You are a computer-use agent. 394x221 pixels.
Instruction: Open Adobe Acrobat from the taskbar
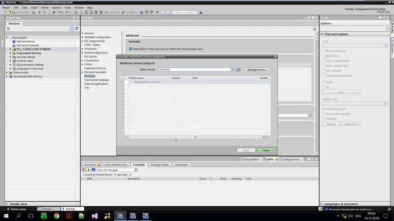pyautogui.click(x=70, y=215)
